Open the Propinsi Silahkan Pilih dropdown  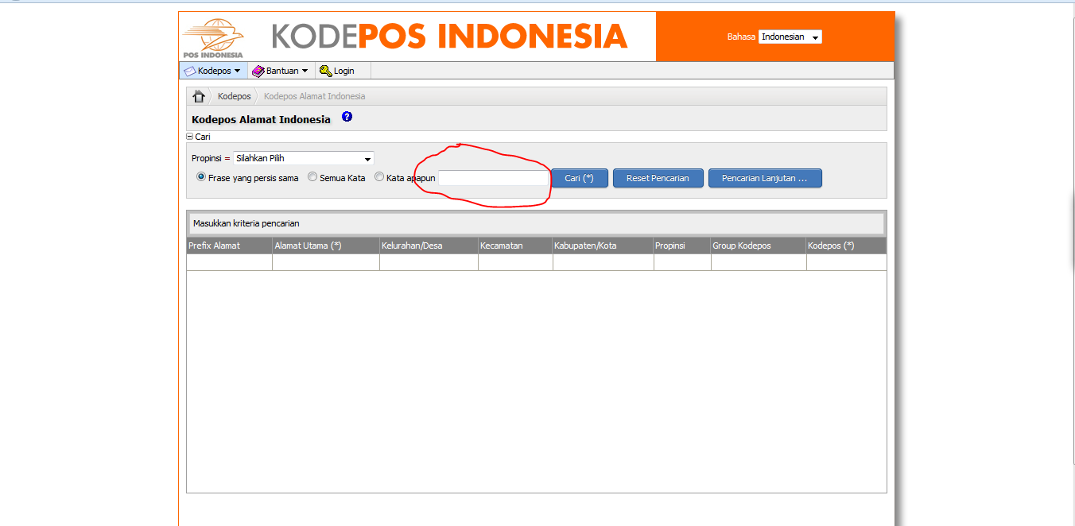click(303, 158)
